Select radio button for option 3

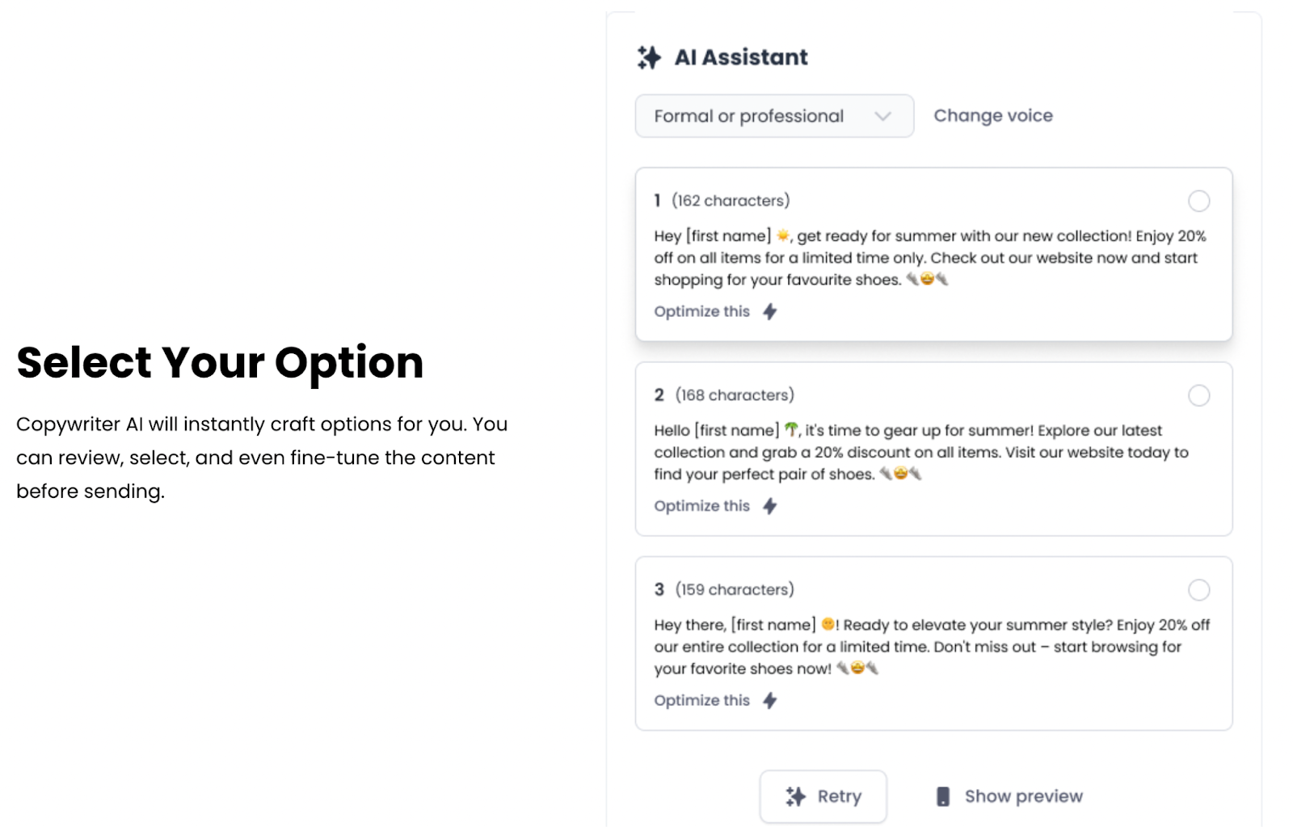tap(1198, 590)
